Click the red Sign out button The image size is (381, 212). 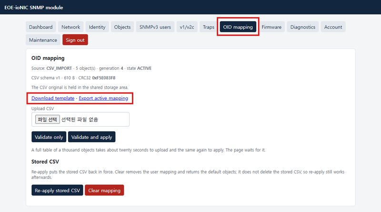tap(75, 40)
